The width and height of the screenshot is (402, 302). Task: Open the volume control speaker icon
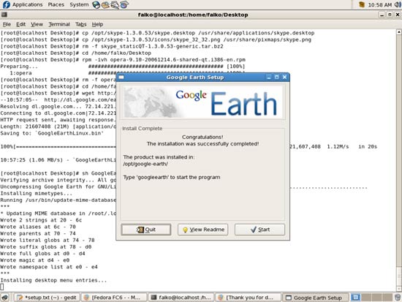pos(398,4)
